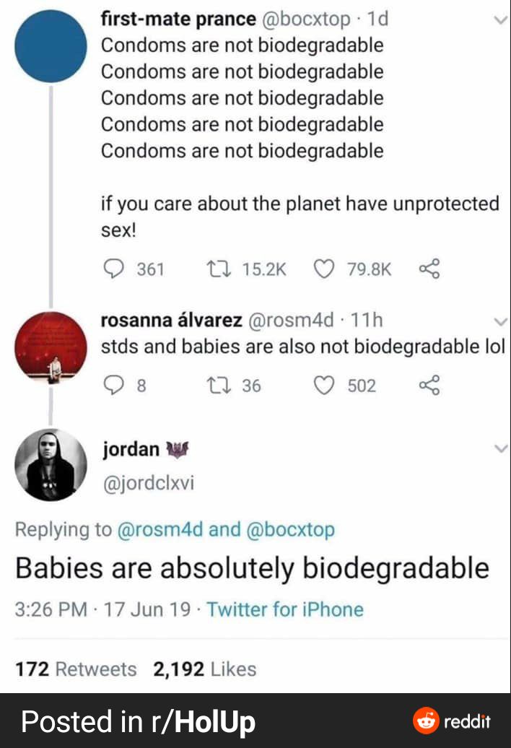Open the @rosm4d mention link
The height and width of the screenshot is (748, 511).
(x=160, y=529)
